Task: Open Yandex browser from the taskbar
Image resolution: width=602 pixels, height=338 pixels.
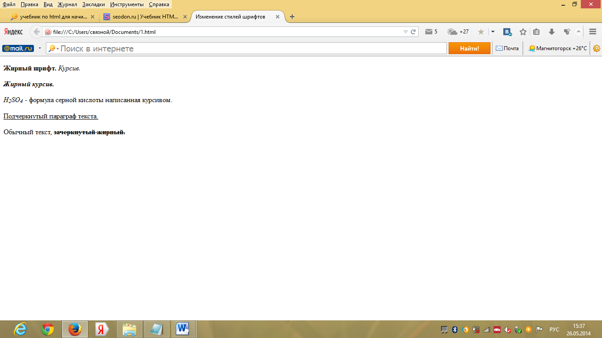Action: (102, 329)
